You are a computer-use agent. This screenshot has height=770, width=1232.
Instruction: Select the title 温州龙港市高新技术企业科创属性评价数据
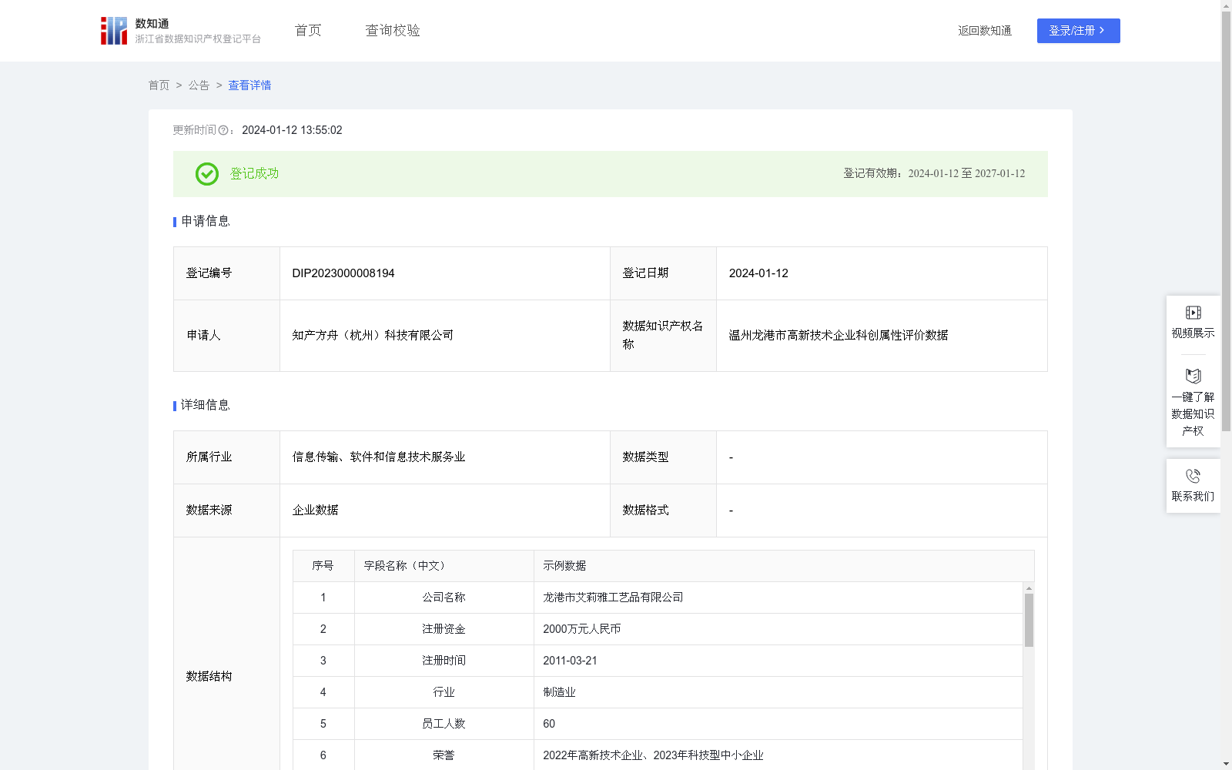839,336
